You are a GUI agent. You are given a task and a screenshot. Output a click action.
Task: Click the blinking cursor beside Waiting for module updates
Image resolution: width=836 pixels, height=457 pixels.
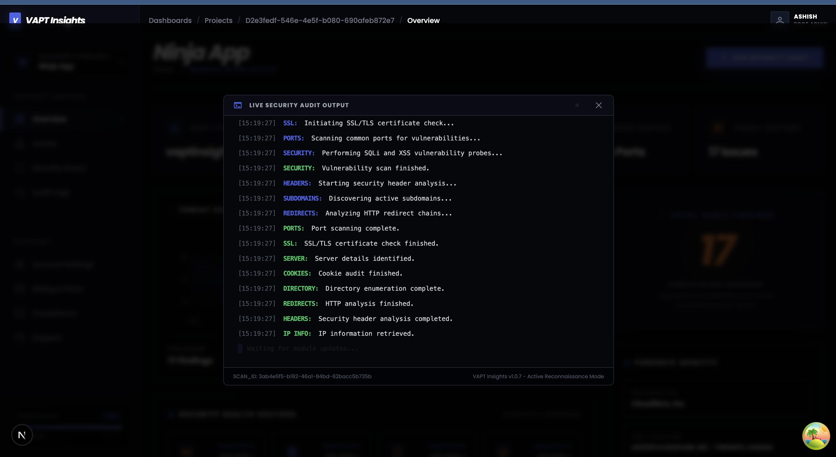(240, 348)
